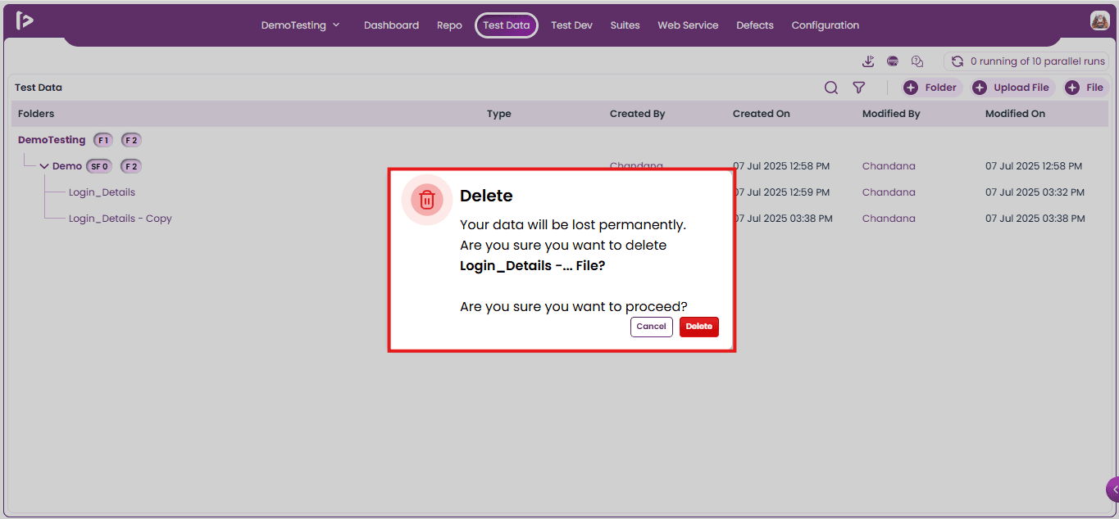Click Modified By Chandana in Demo row

pos(889,166)
